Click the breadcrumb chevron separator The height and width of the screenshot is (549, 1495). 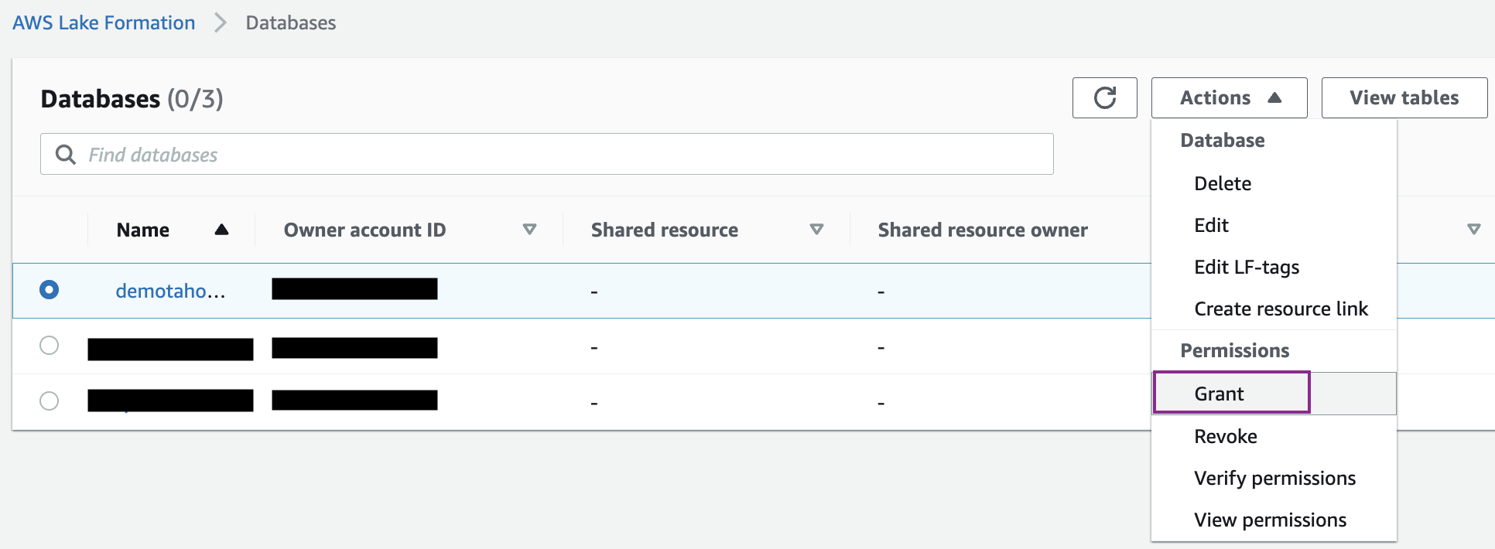pyautogui.click(x=221, y=23)
